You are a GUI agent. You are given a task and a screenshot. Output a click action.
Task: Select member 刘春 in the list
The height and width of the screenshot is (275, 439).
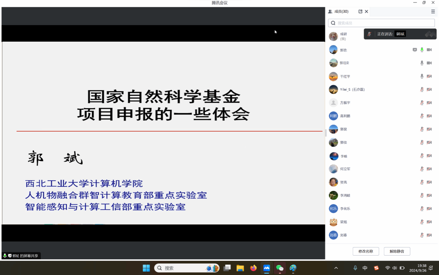pyautogui.click(x=343, y=235)
